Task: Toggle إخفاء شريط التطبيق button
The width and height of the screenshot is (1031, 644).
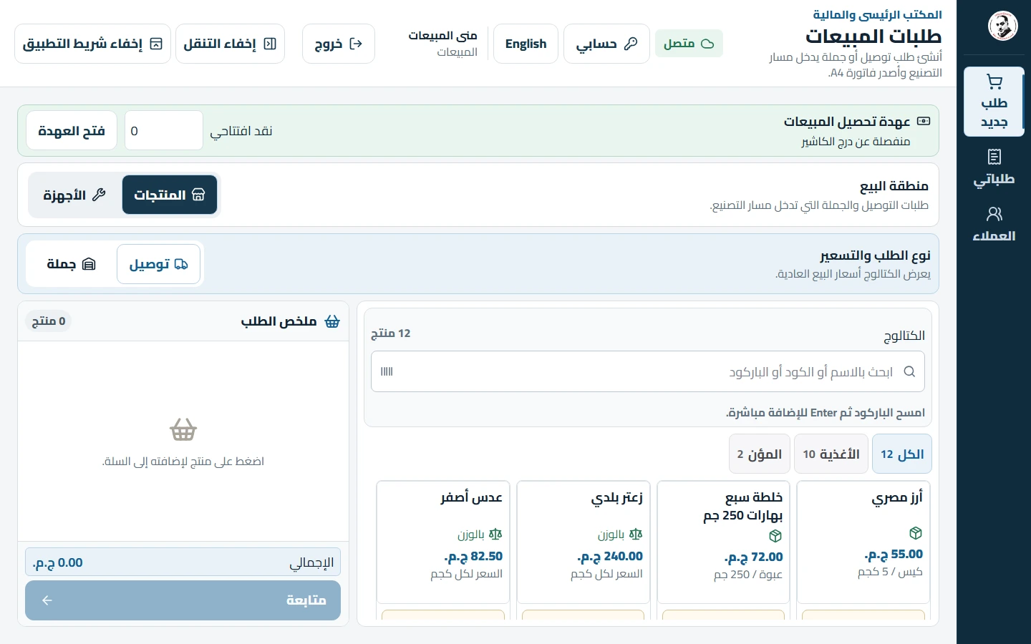Action: point(92,44)
